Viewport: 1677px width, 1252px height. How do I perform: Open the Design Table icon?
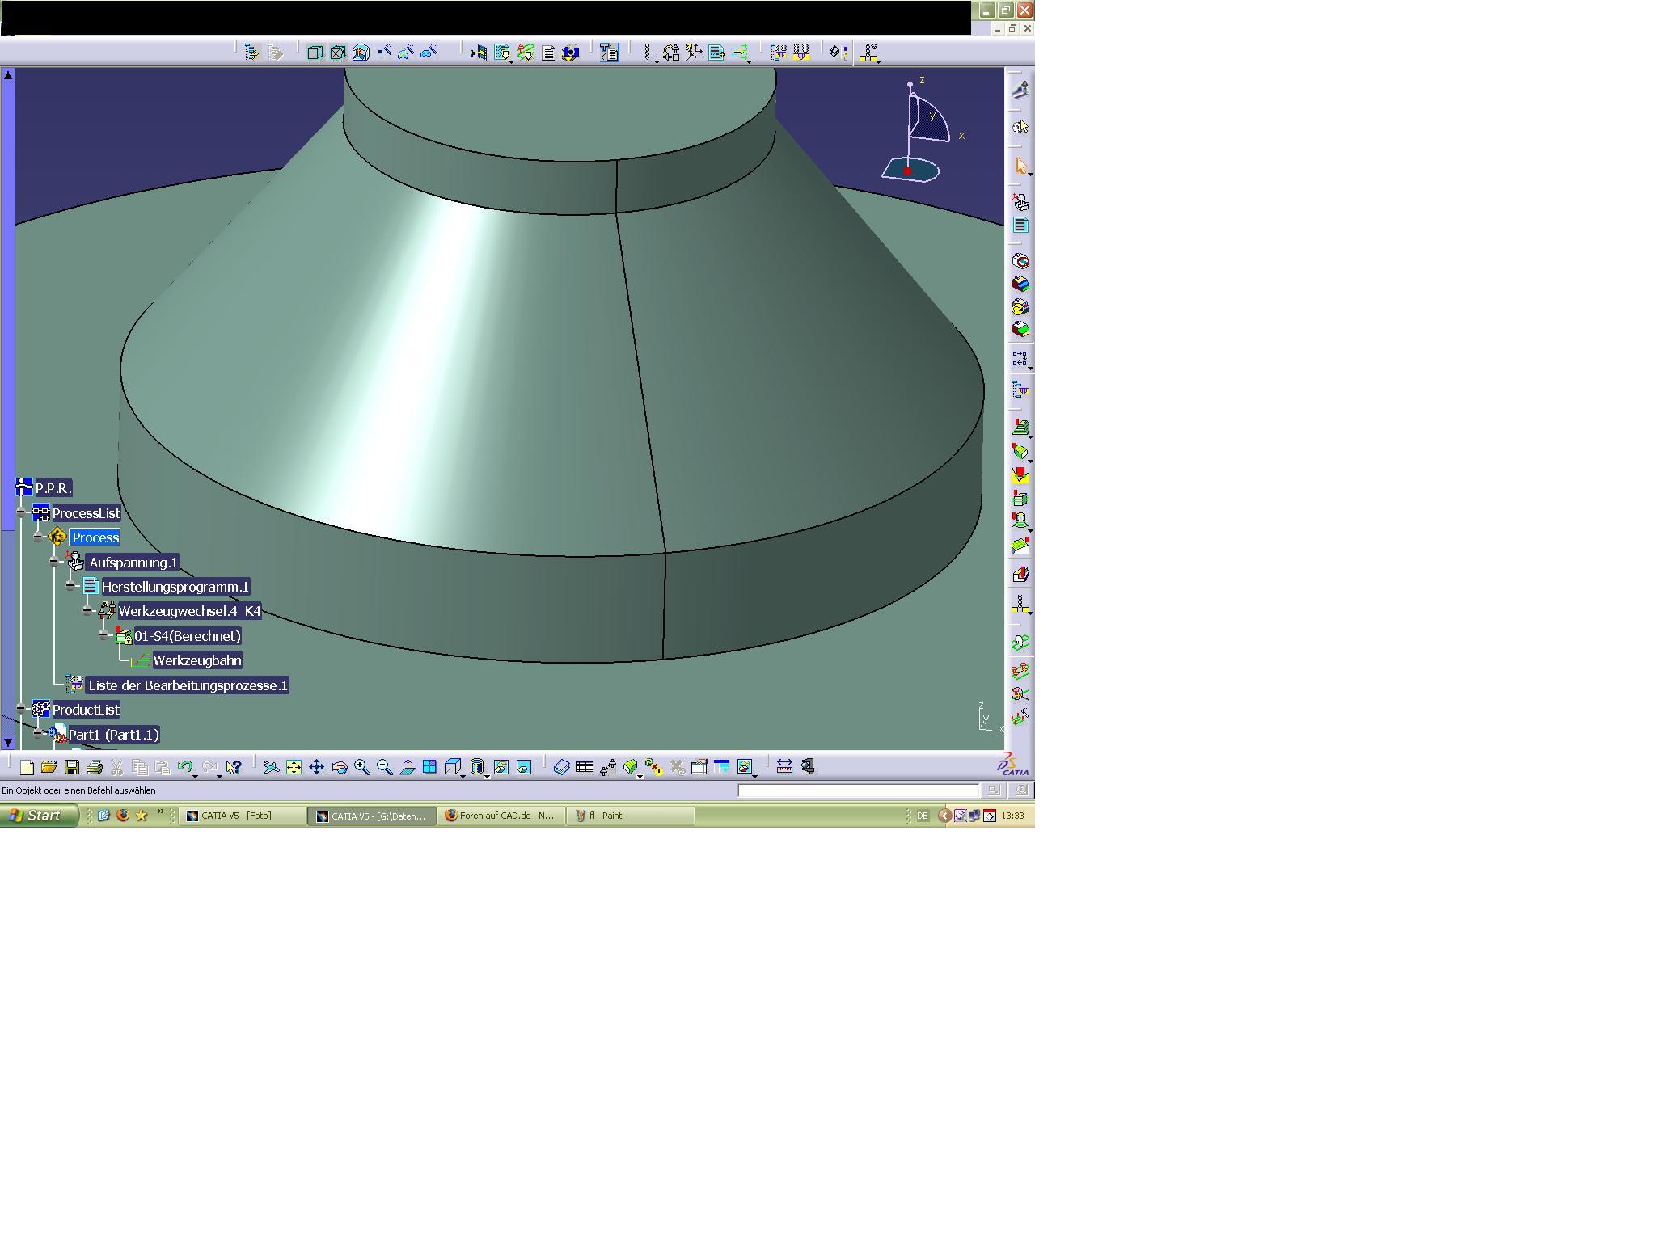[584, 767]
